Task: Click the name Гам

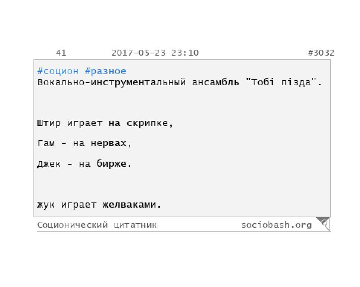Action: pyautogui.click(x=46, y=143)
